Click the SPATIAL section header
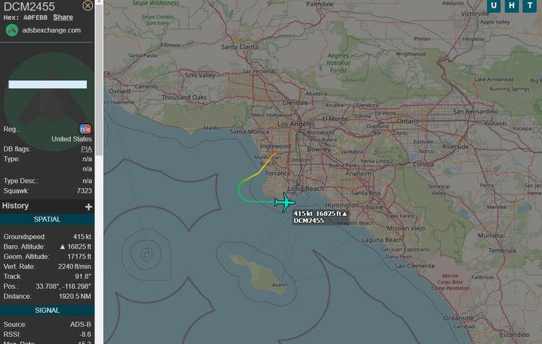Screen dimensions: 542x344 click(47, 220)
